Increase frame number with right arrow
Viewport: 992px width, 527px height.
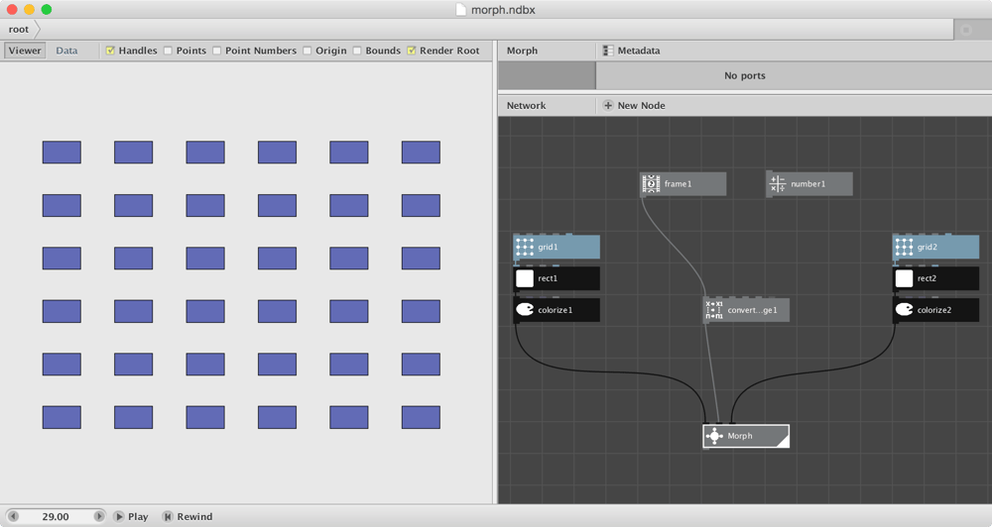[x=98, y=516]
